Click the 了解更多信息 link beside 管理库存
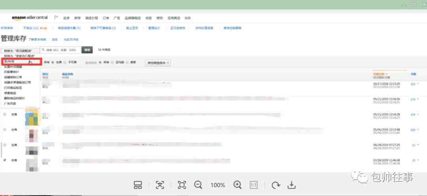This screenshot has width=427, height=196. [x=38, y=40]
